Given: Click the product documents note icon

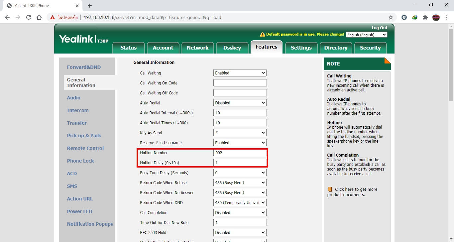Looking at the screenshot, I should coord(330,189).
